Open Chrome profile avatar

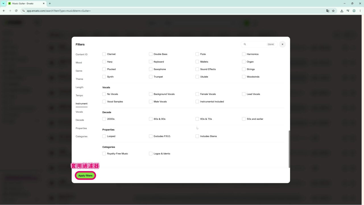(x=354, y=11)
